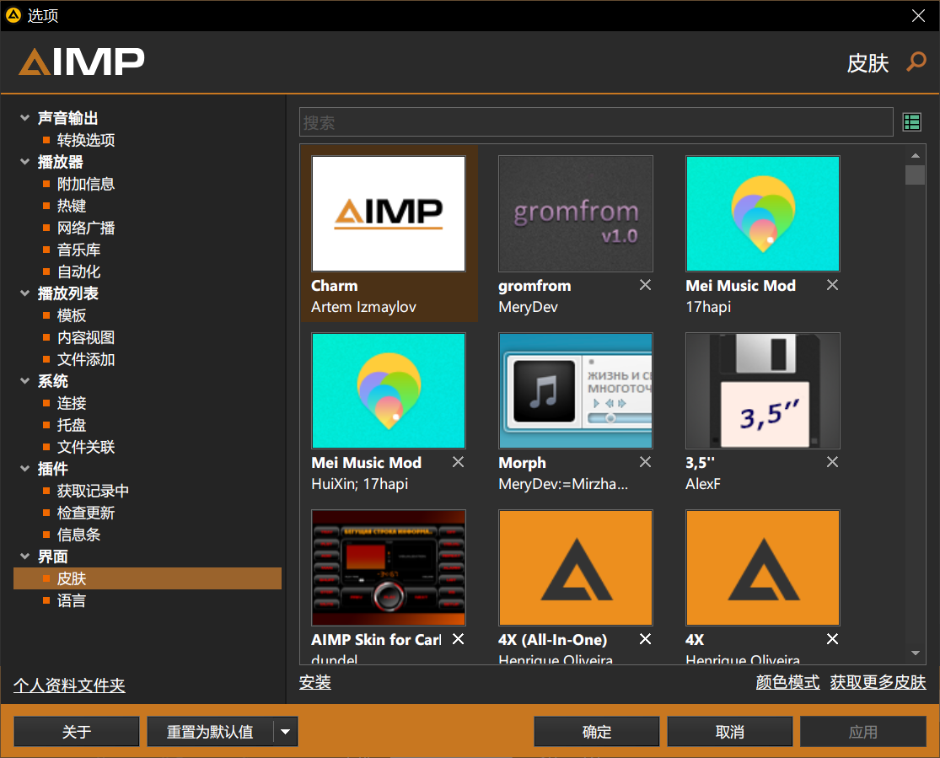Open the 模板 settings page
Screen dimensions: 940x758
(x=72, y=315)
